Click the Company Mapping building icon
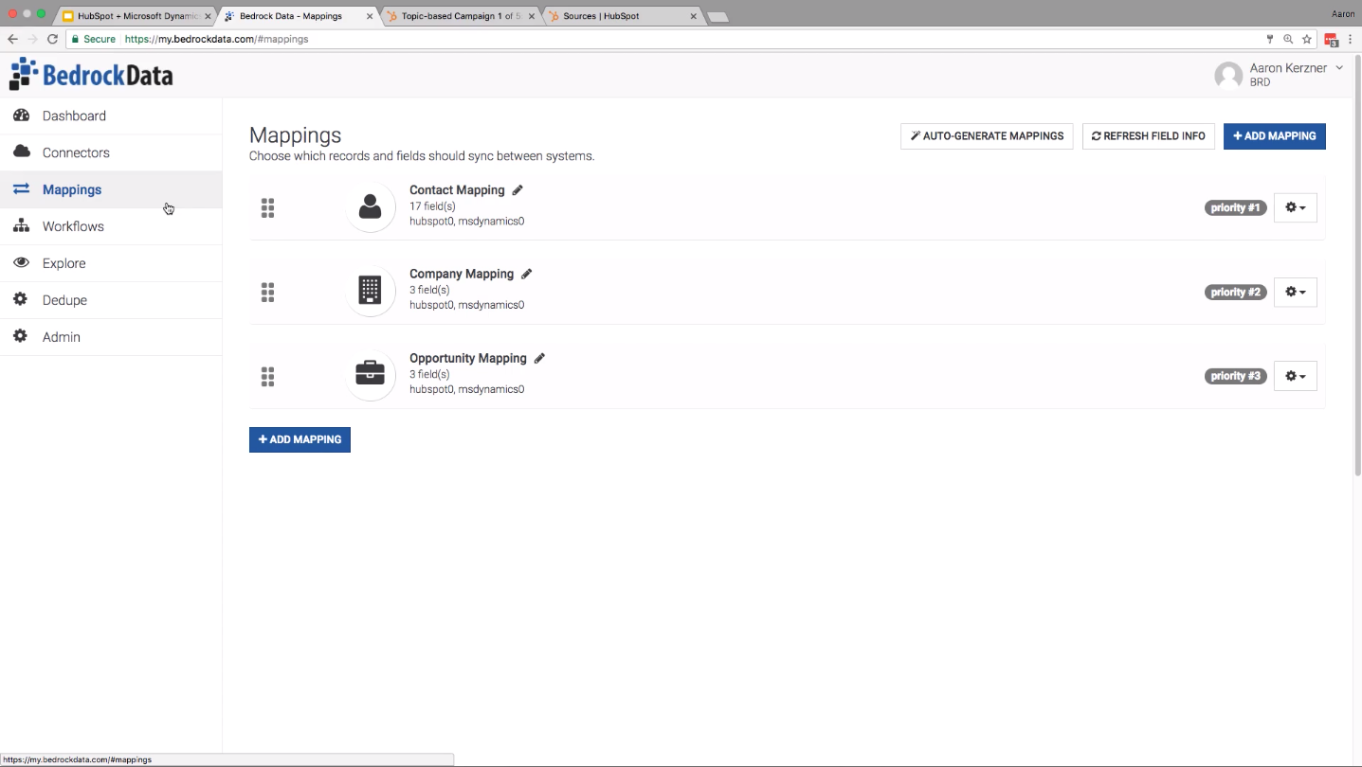Viewport: 1362px width, 767px height. pos(371,291)
